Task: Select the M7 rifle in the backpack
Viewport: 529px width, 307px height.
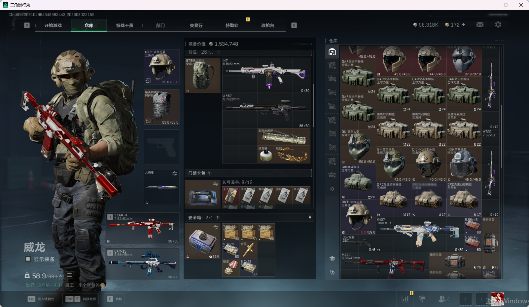Action: coord(266,75)
